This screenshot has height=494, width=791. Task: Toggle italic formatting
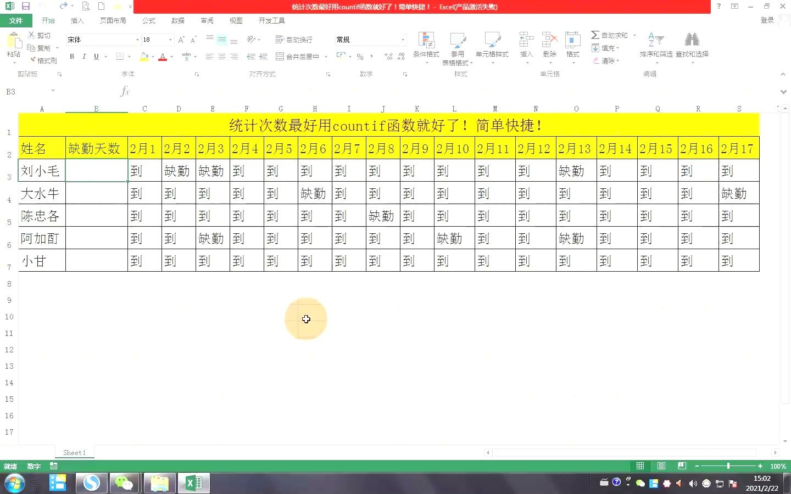tap(83, 56)
